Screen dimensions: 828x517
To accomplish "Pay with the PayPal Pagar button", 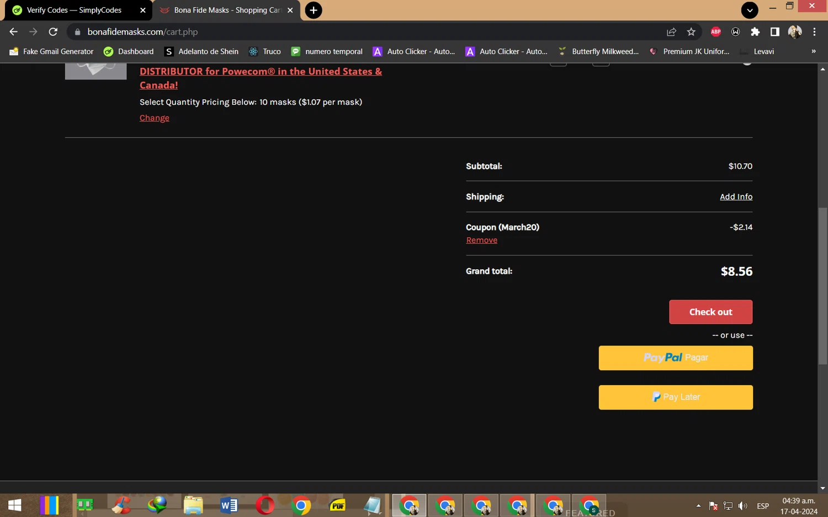I will 676,358.
